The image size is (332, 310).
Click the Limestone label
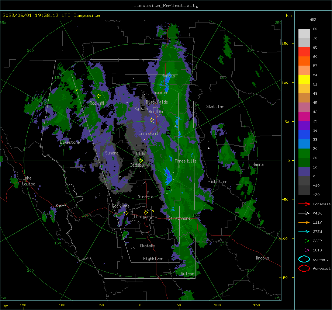(70, 142)
